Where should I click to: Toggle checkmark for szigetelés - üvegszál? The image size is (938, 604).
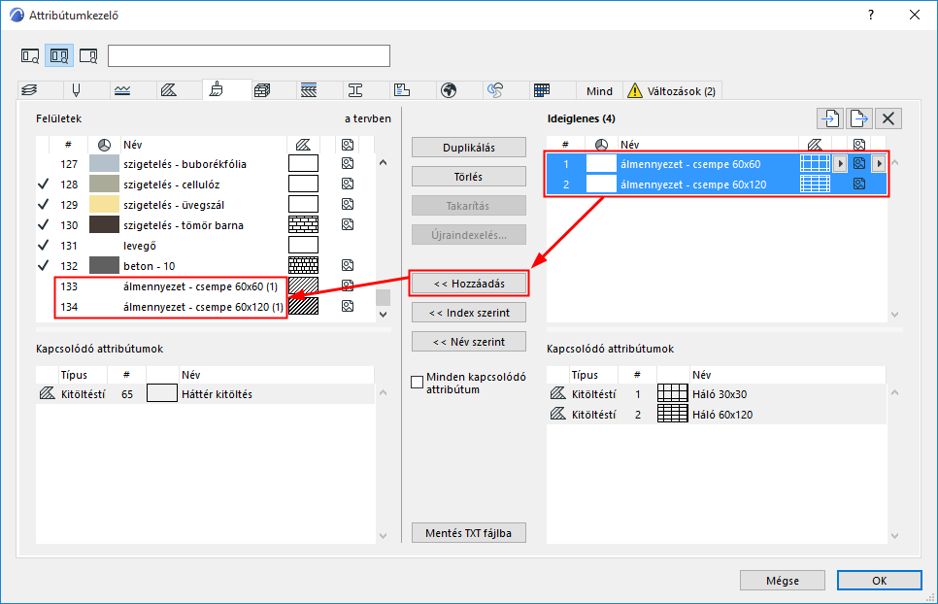point(43,205)
